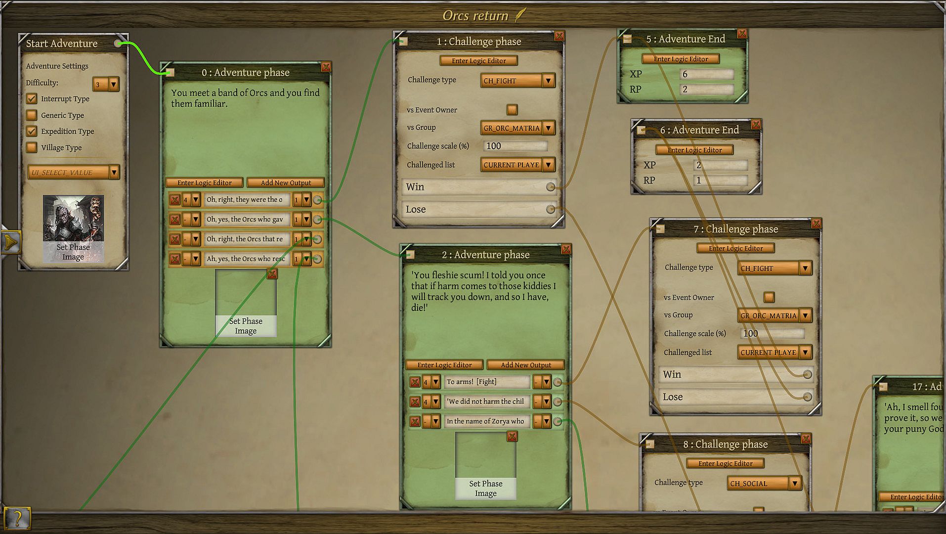The width and height of the screenshot is (946, 534).
Task: Click Start Adventure output connector
Action: coord(118,44)
